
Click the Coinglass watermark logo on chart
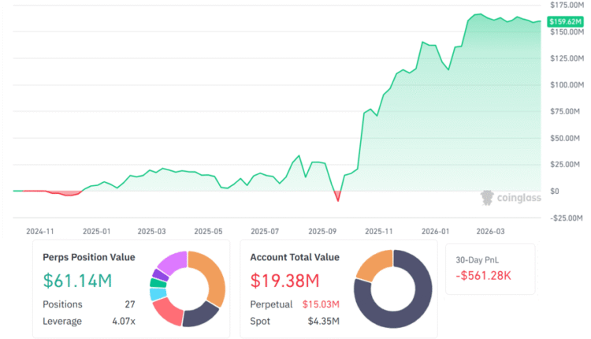coord(511,197)
